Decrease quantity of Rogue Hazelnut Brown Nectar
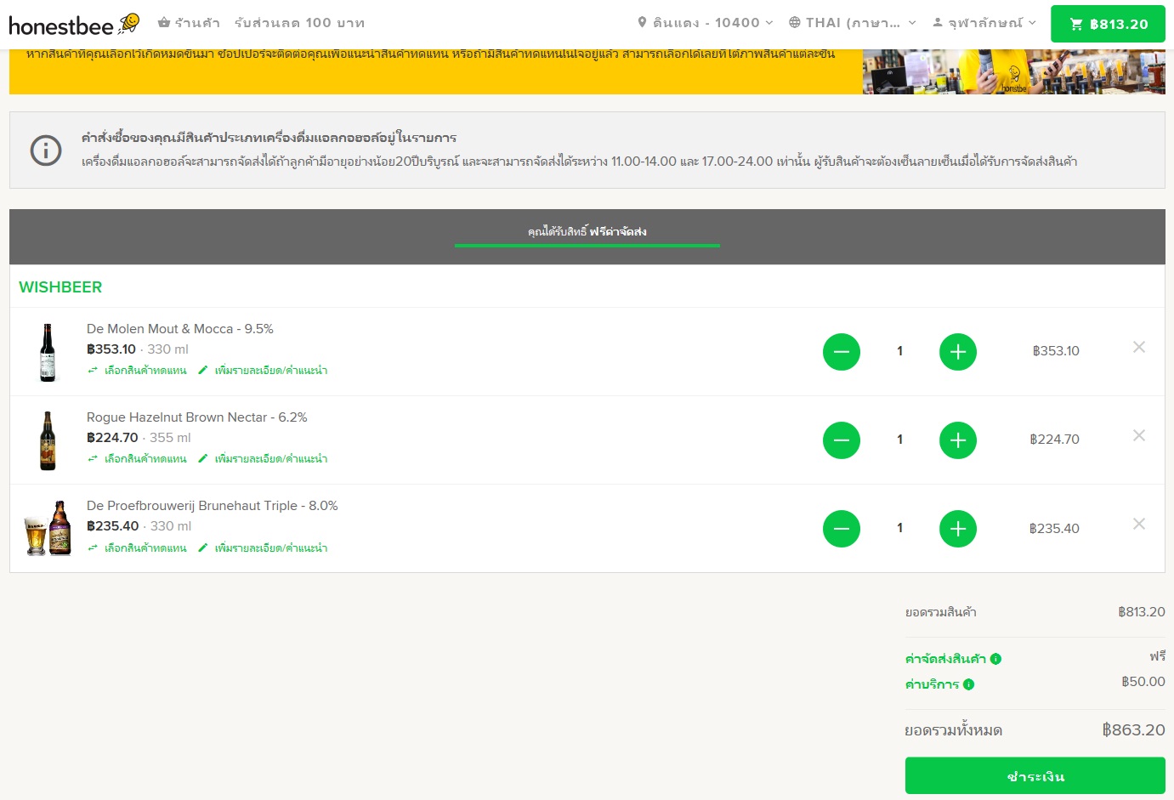This screenshot has width=1174, height=800. point(842,440)
